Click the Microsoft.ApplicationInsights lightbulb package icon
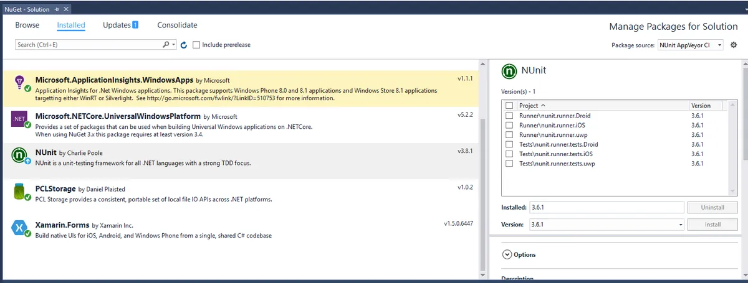Screen dimensions: 748x283 point(20,82)
